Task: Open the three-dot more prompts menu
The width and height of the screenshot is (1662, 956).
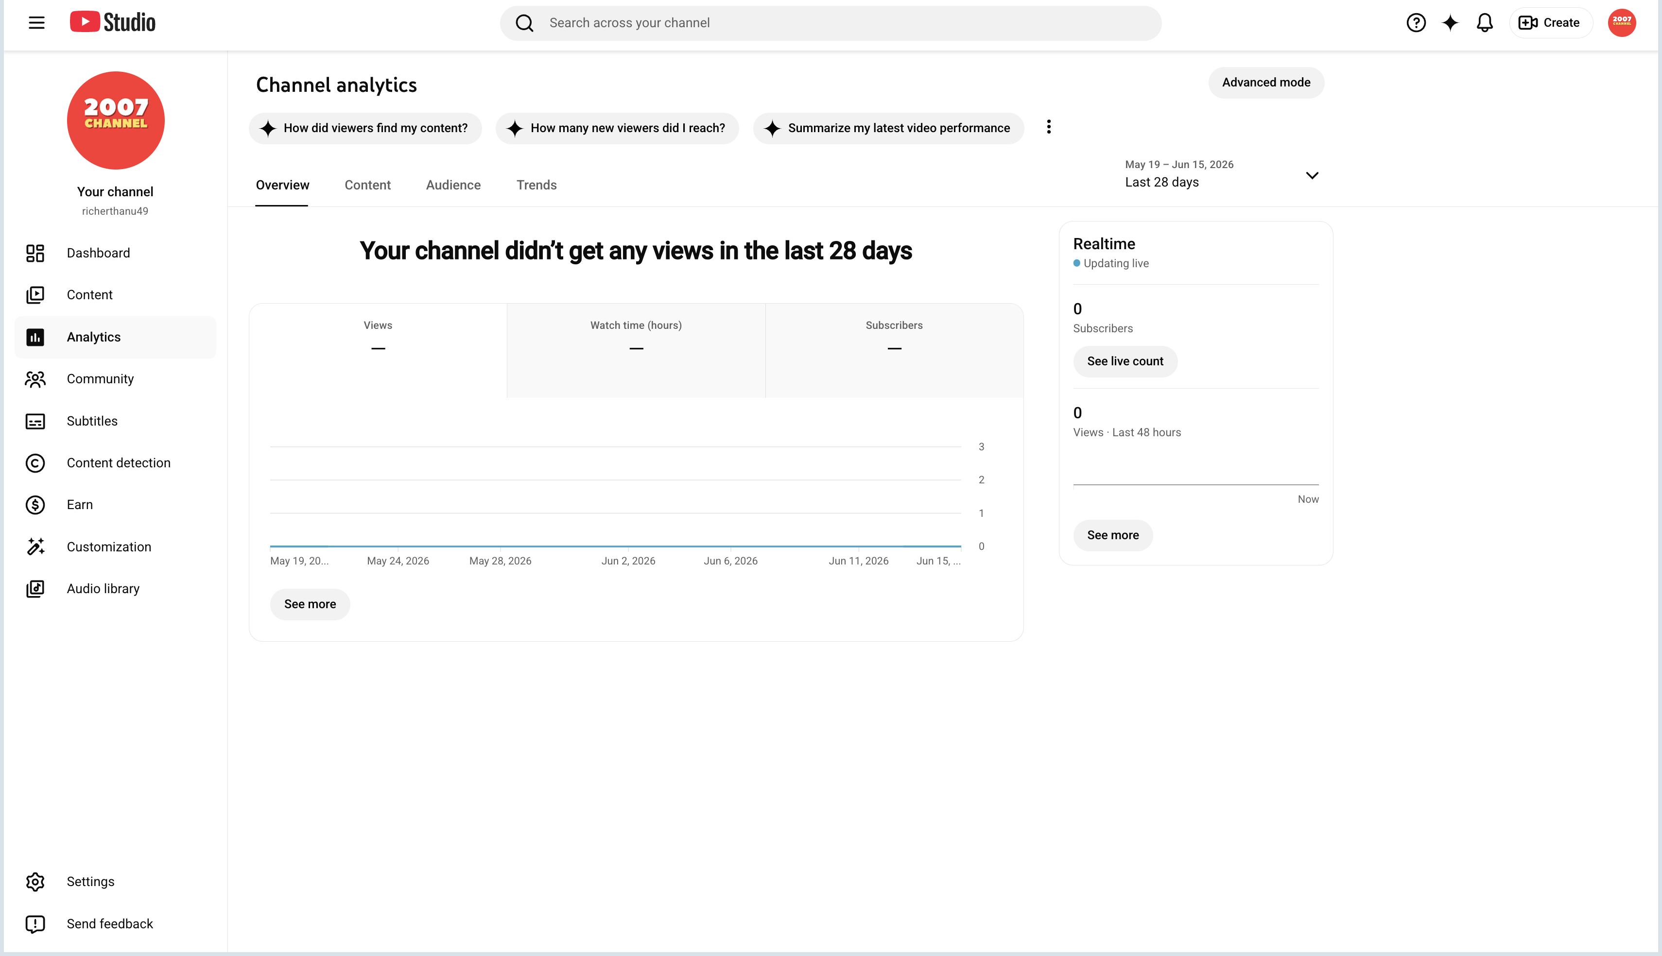Action: pos(1049,127)
